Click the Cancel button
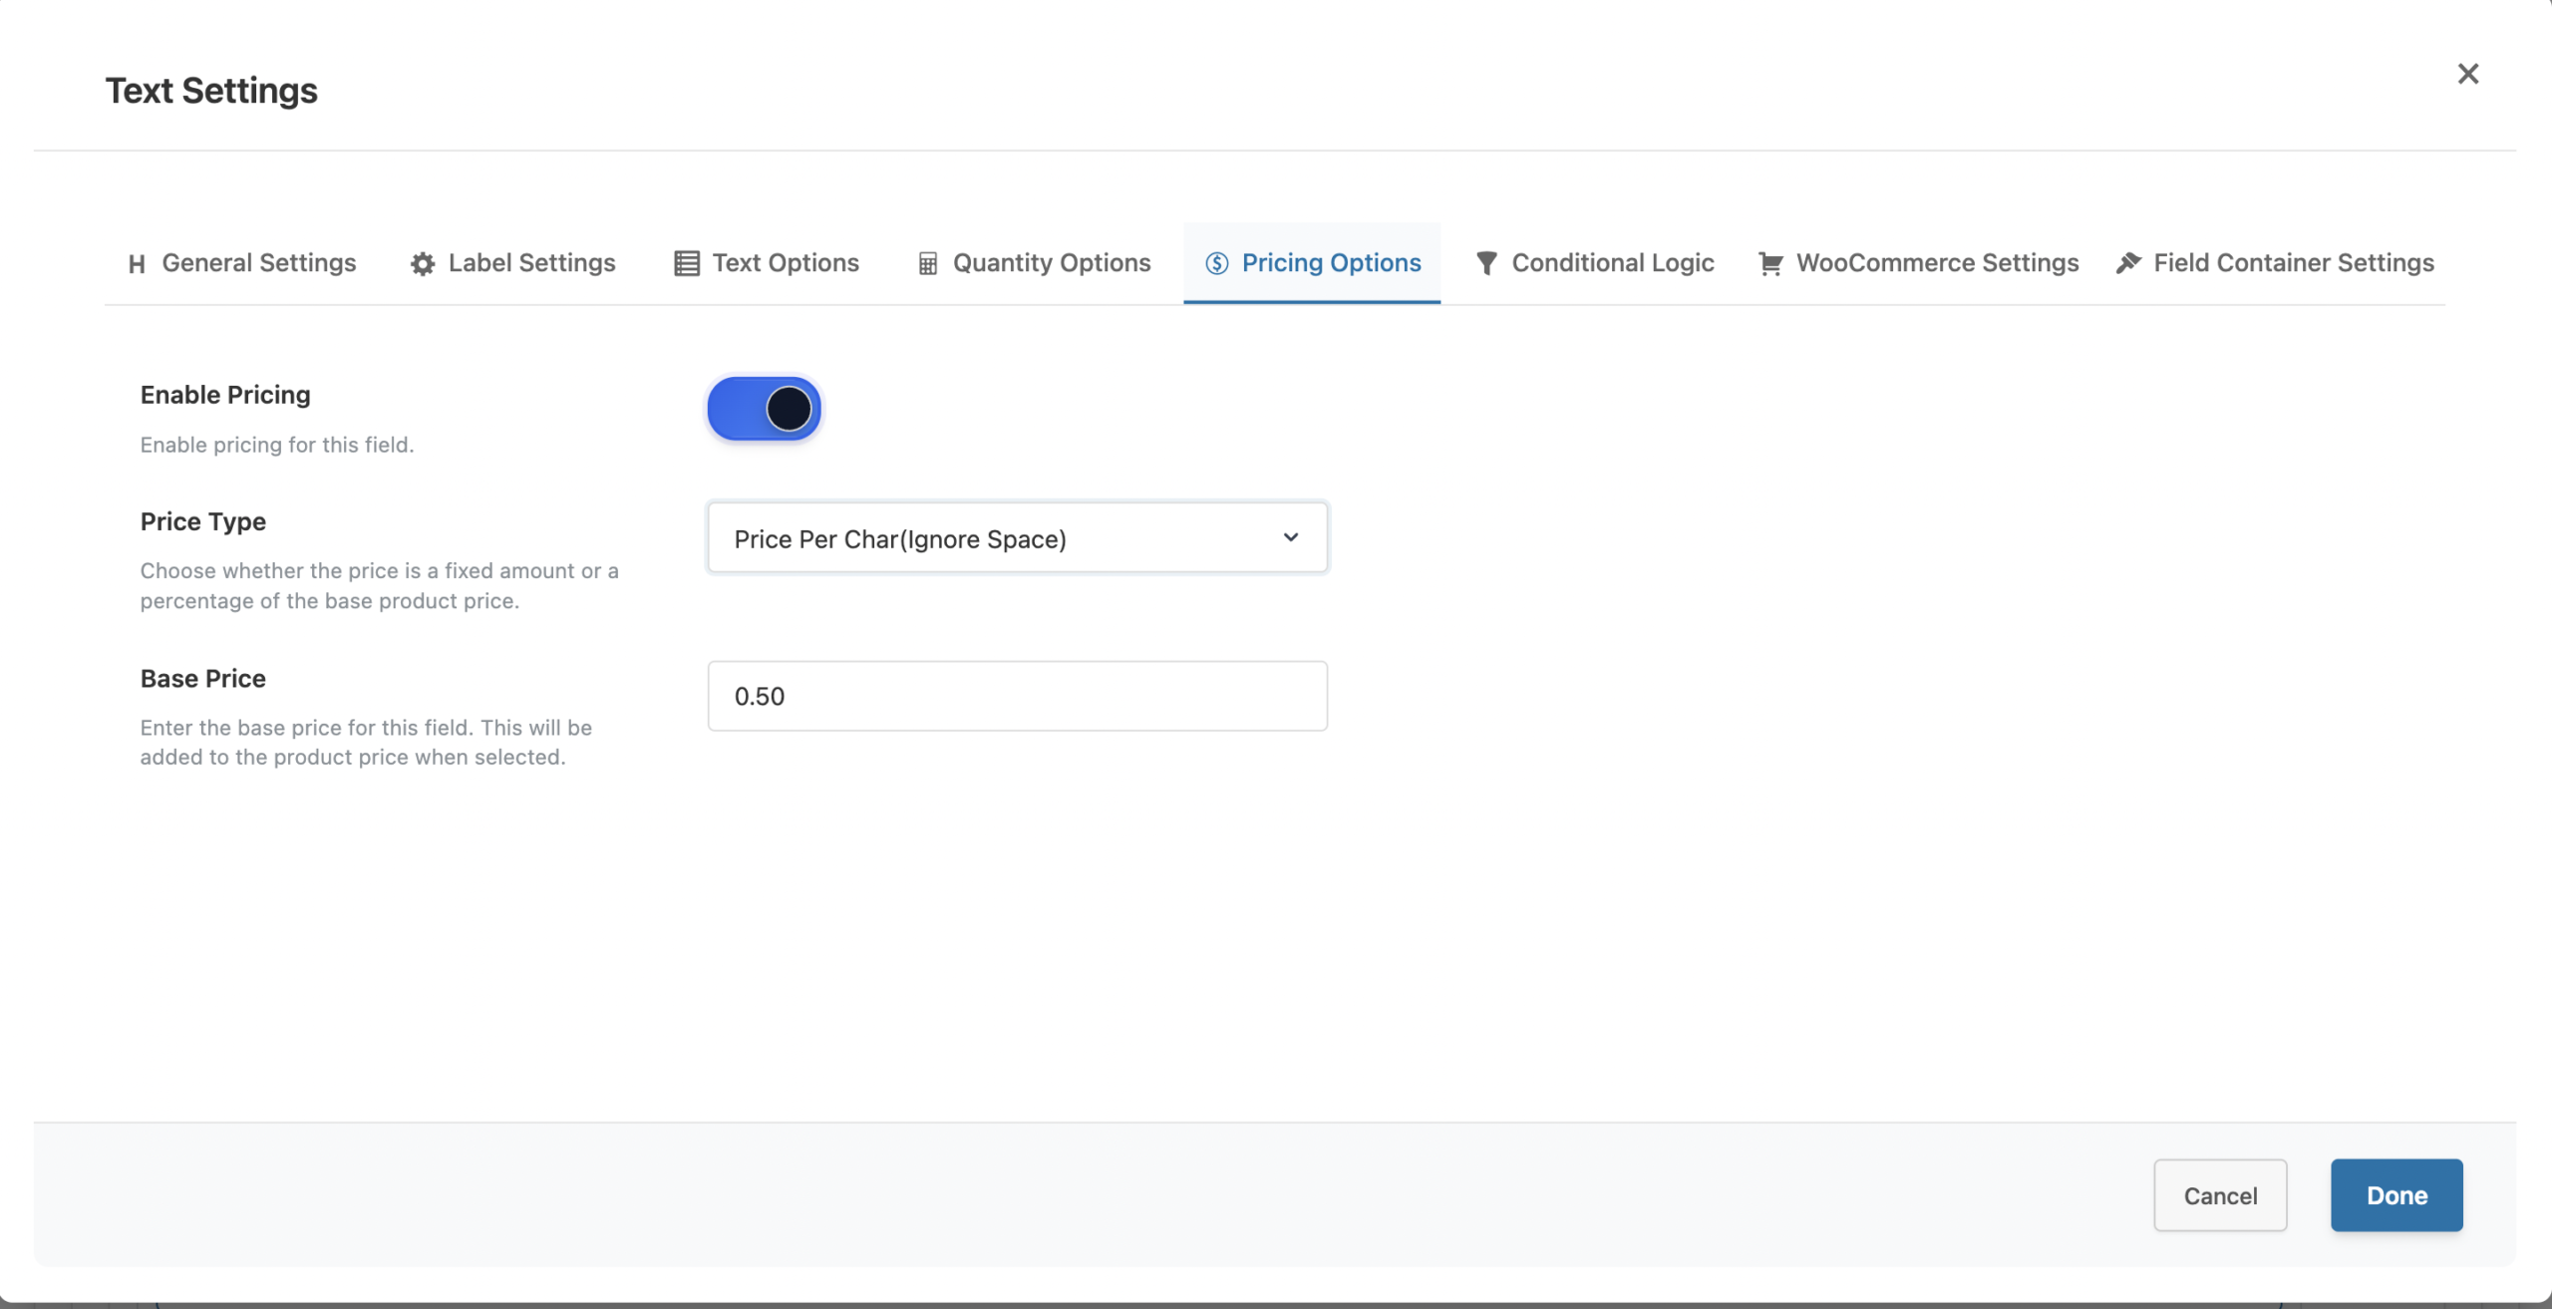The image size is (2552, 1309). pos(2220,1195)
